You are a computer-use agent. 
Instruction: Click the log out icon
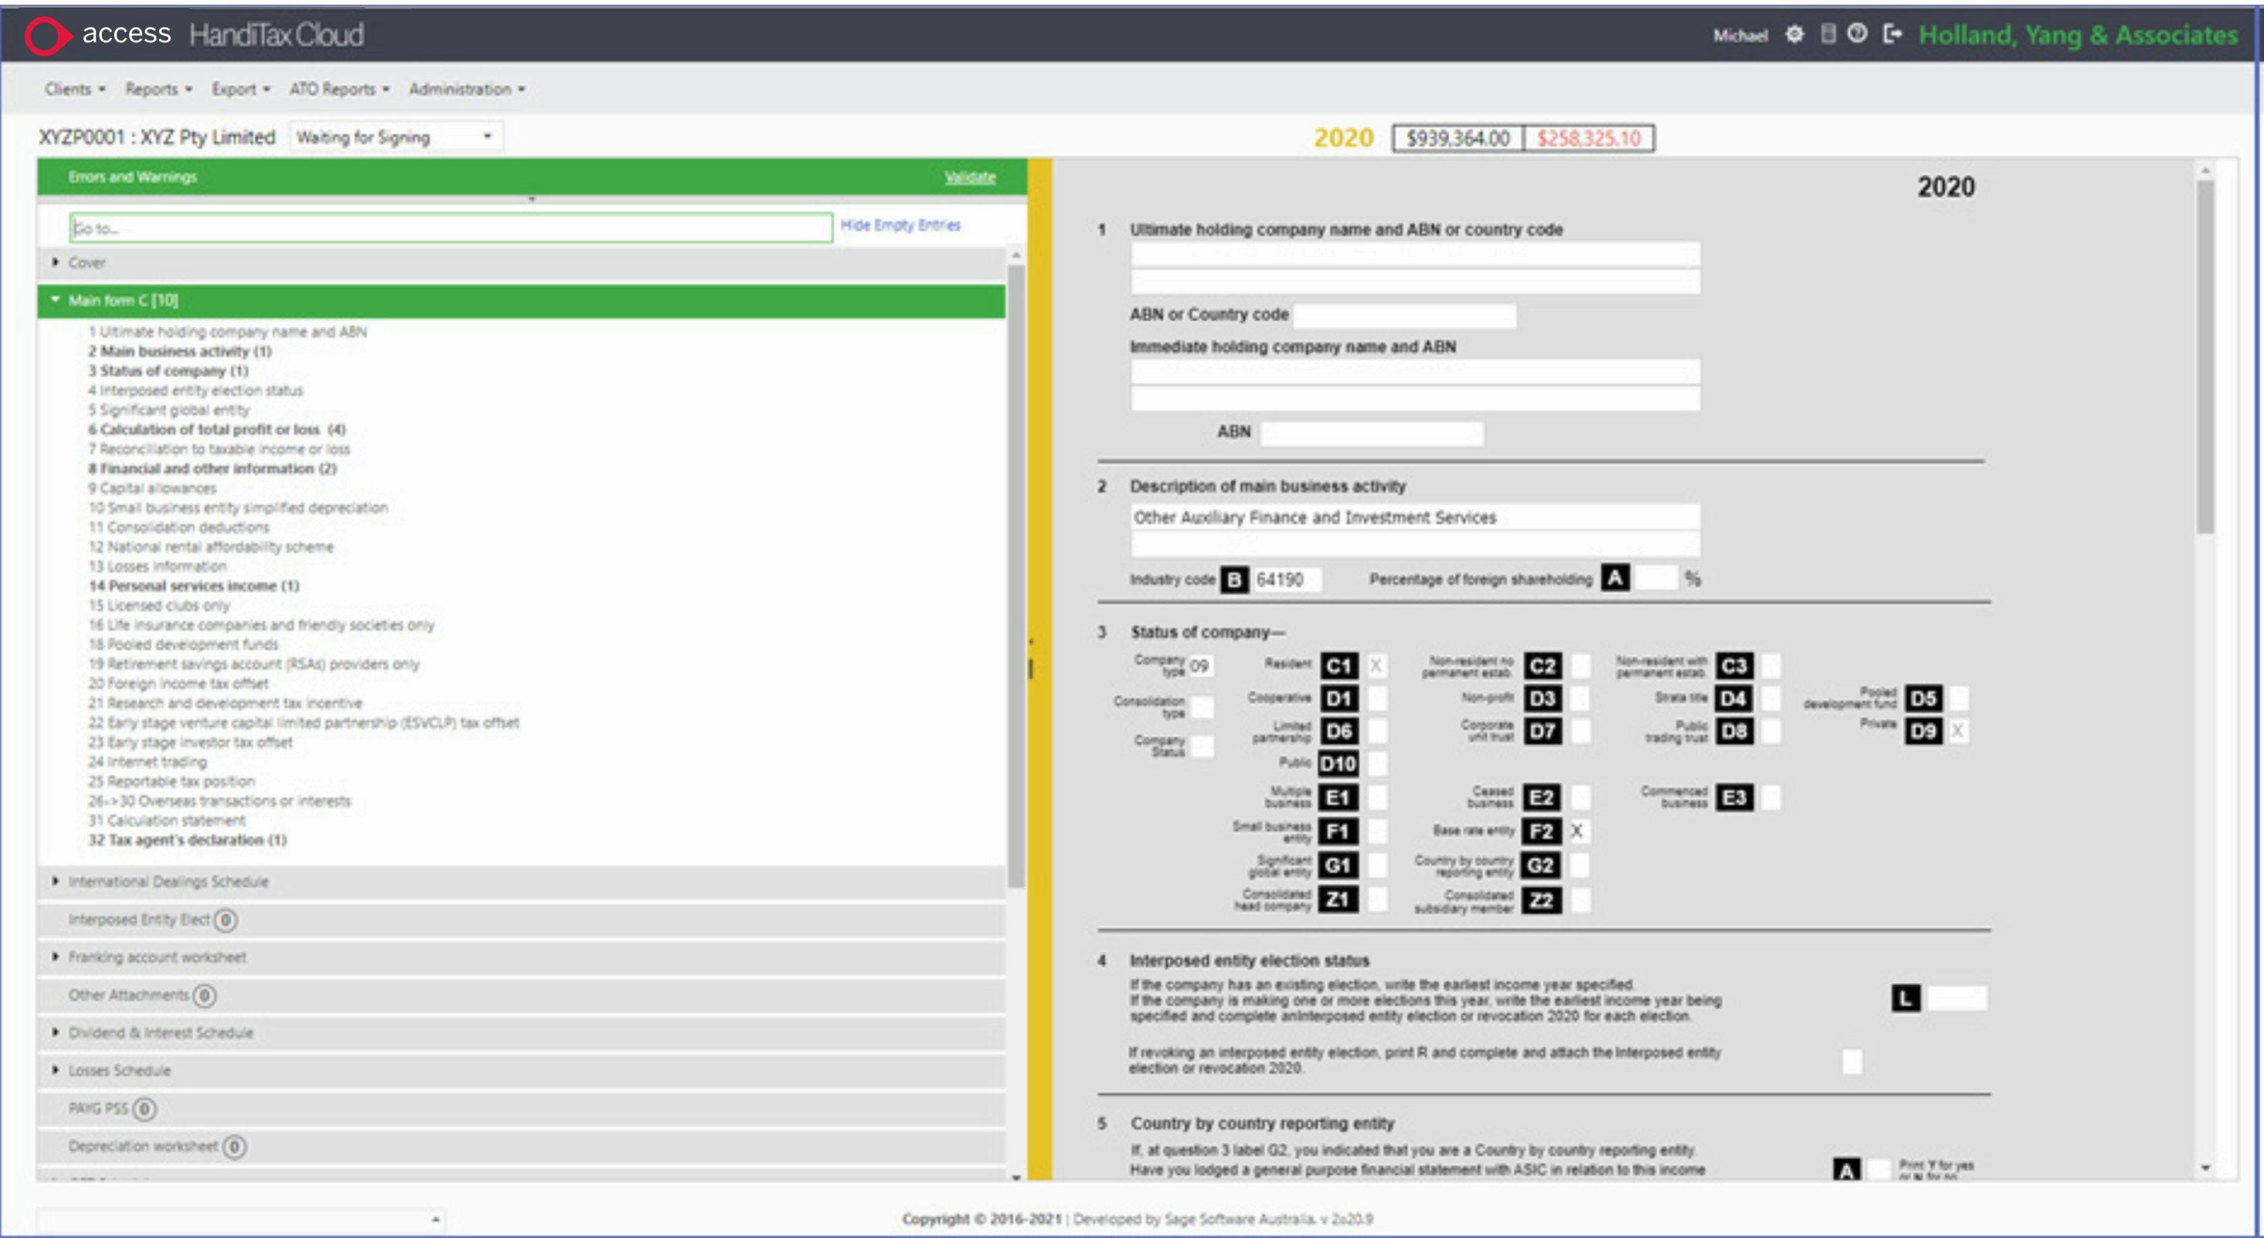click(x=1890, y=36)
